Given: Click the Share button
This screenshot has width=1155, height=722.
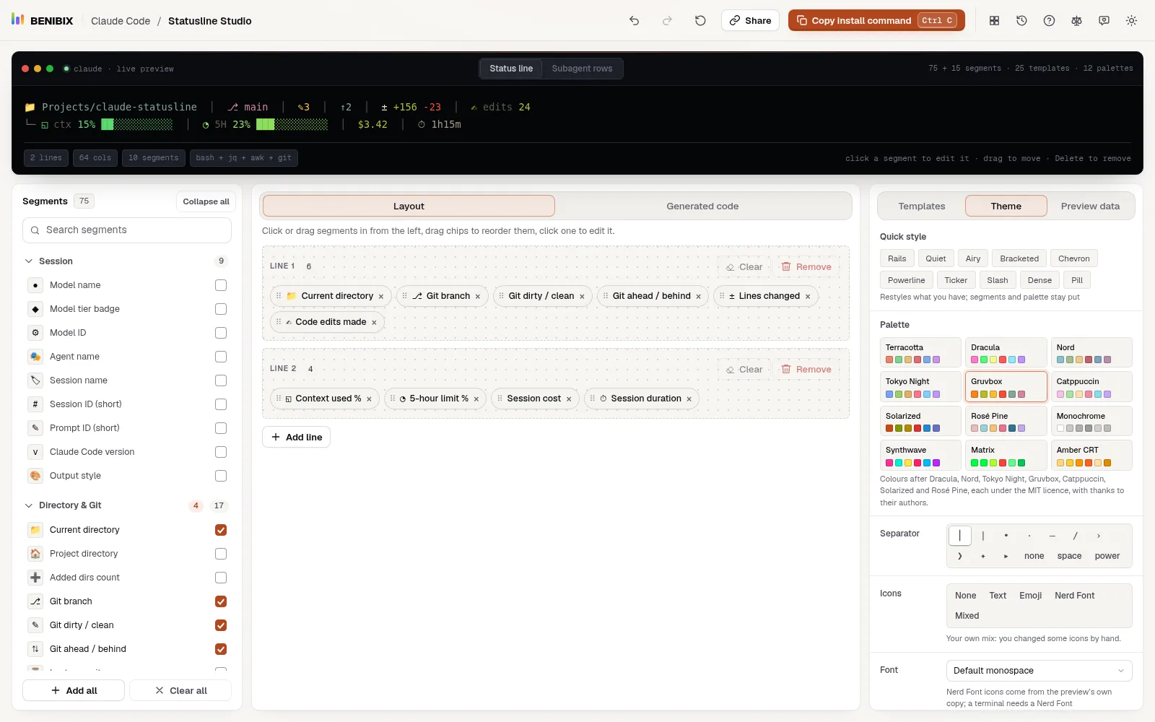Looking at the screenshot, I should (751, 20).
